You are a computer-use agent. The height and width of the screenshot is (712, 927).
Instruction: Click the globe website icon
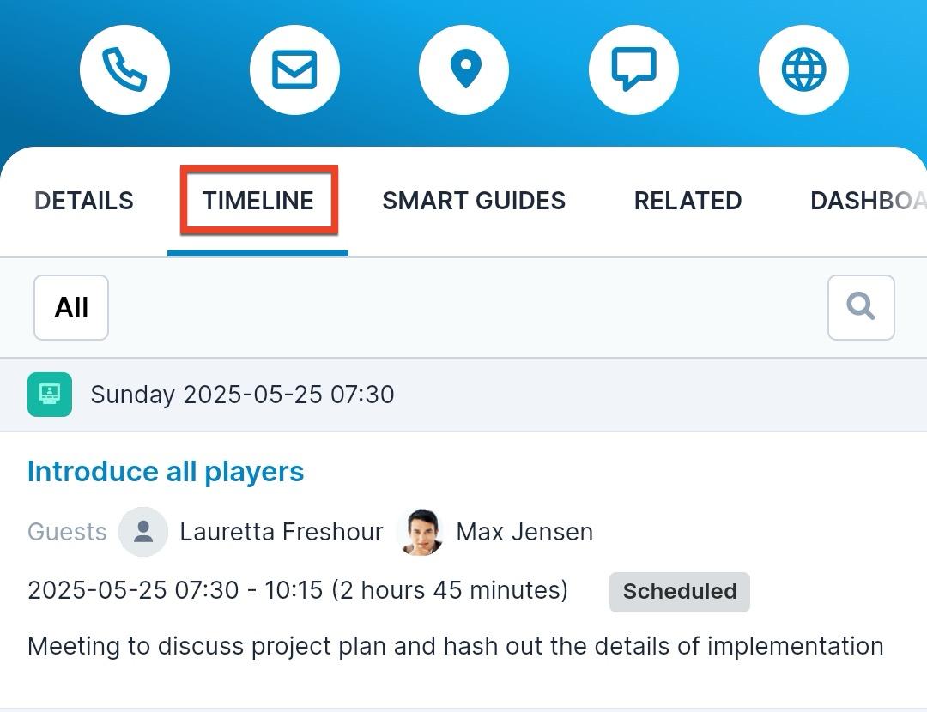click(x=803, y=69)
